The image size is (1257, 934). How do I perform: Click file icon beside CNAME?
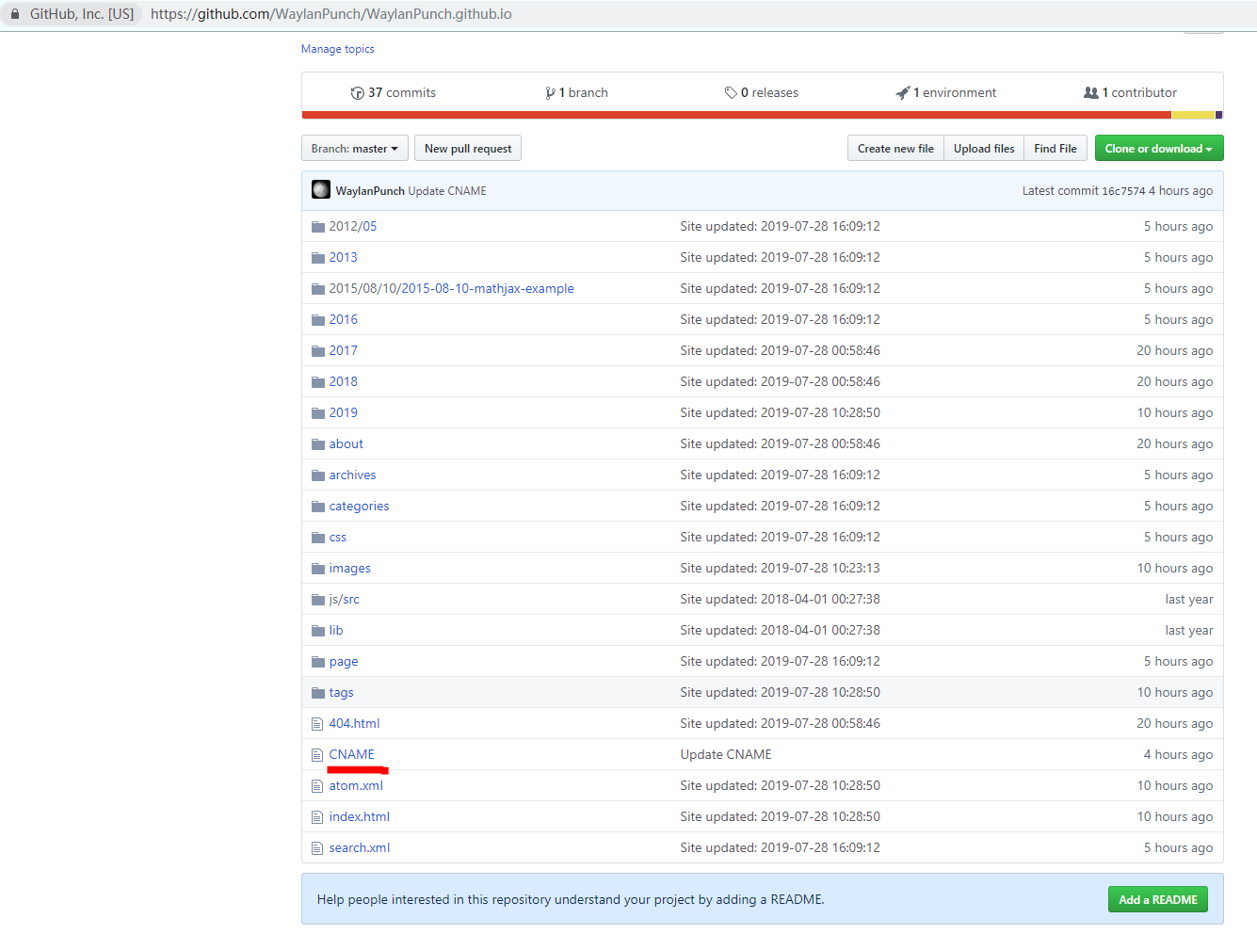317,755
